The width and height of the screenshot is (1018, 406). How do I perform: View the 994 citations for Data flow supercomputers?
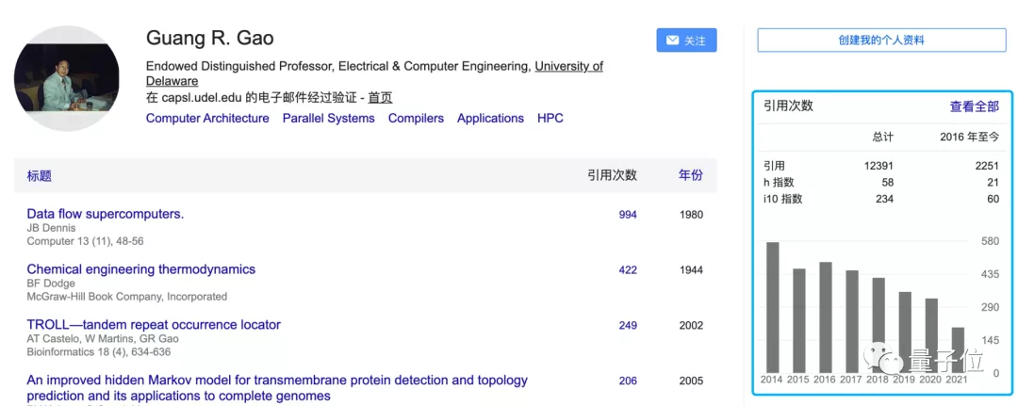point(627,215)
